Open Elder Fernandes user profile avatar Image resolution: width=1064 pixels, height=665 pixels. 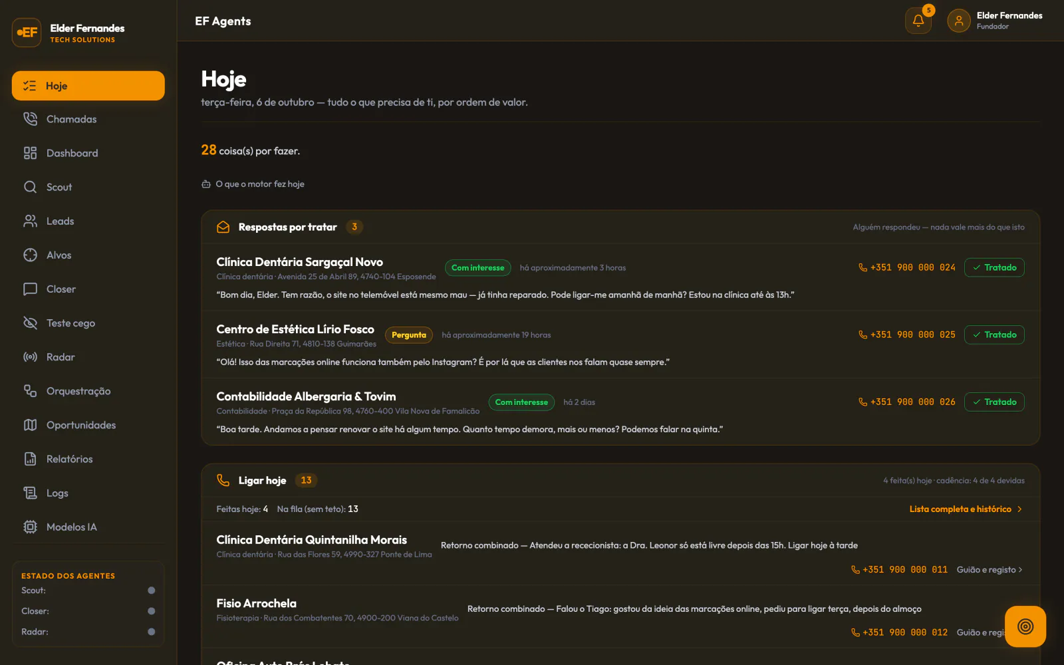coord(959,21)
